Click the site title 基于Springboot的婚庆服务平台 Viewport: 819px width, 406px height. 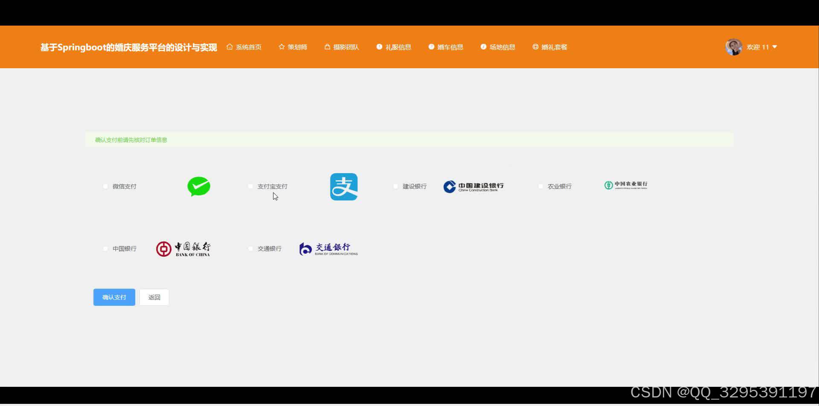coord(128,47)
